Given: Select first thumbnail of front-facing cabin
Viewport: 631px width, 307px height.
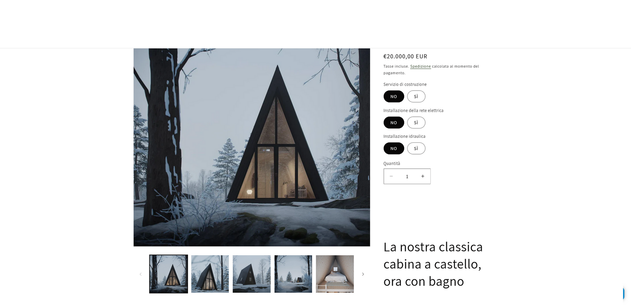Looking at the screenshot, I should pos(168,274).
